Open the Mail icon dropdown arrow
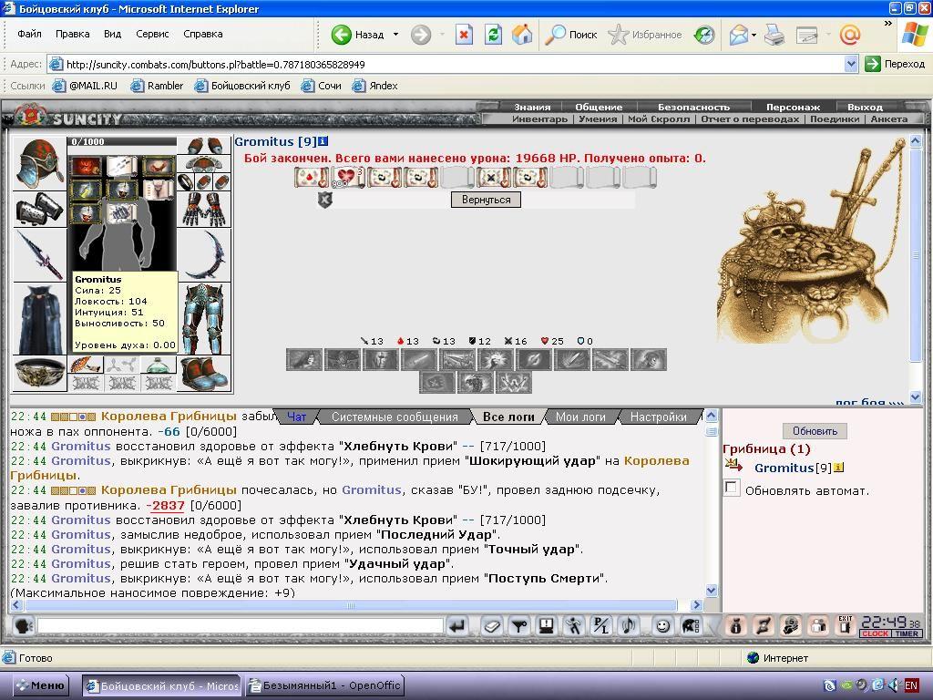 (754, 35)
